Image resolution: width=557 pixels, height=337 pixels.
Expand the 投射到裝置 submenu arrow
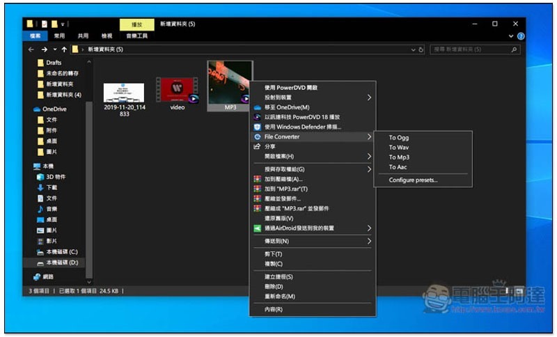click(369, 98)
